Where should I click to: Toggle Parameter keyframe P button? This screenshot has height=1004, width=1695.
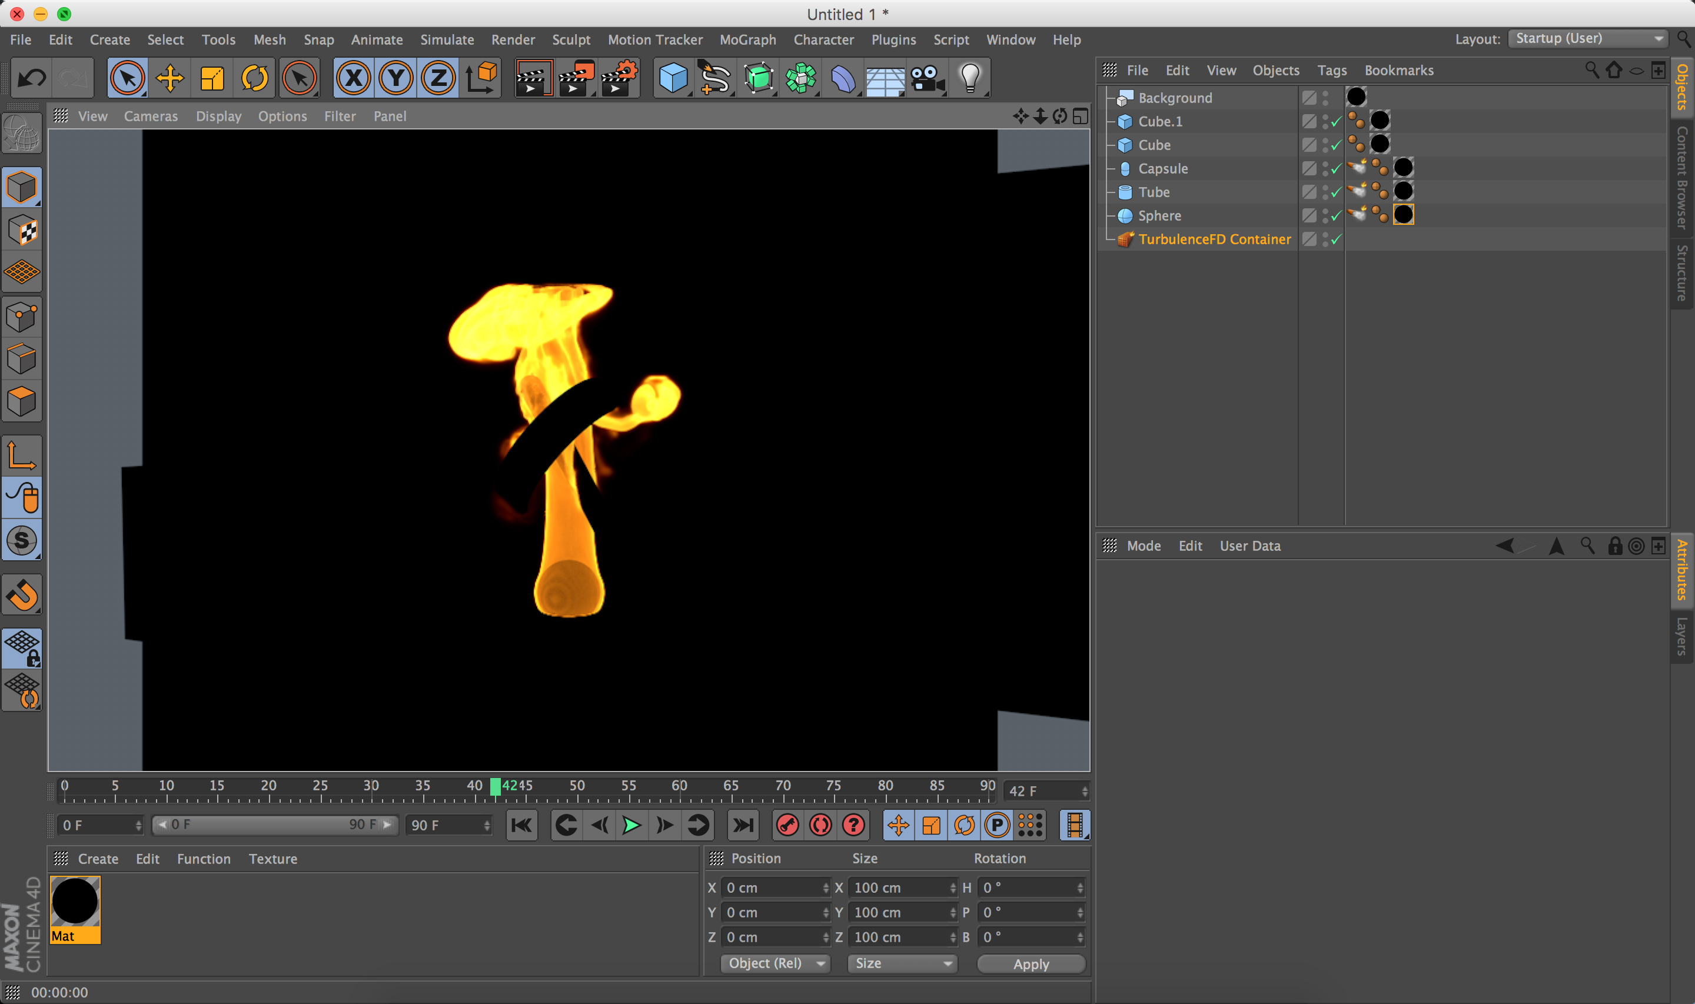(x=997, y=826)
